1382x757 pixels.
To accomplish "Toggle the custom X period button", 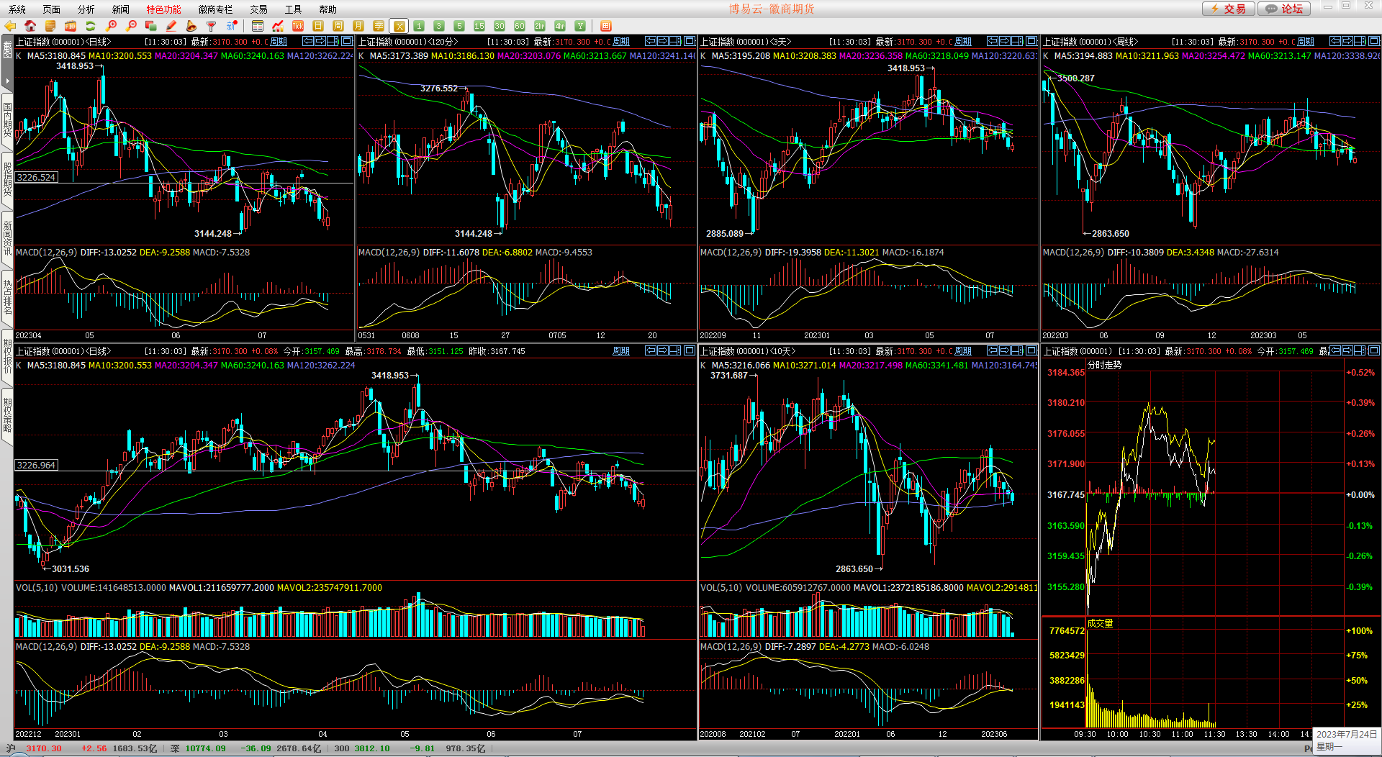I will [399, 26].
